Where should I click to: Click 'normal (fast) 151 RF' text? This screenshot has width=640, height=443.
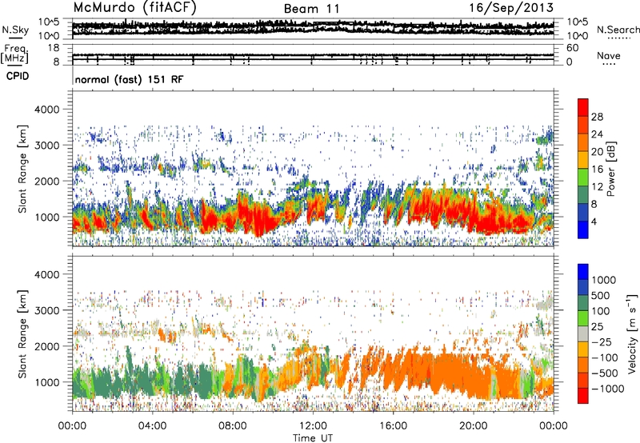(x=129, y=79)
